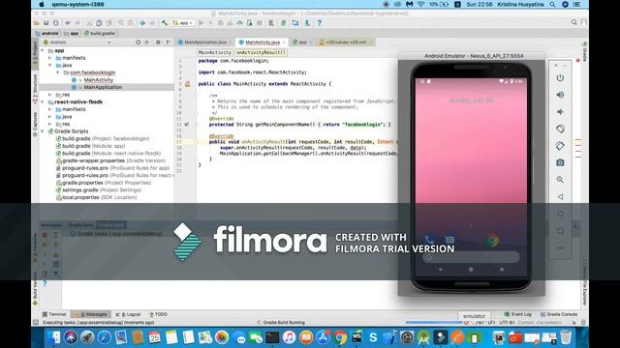The width and height of the screenshot is (620, 348).
Task: Open settings.gradle in Gradle Scripts
Action: click(x=99, y=190)
